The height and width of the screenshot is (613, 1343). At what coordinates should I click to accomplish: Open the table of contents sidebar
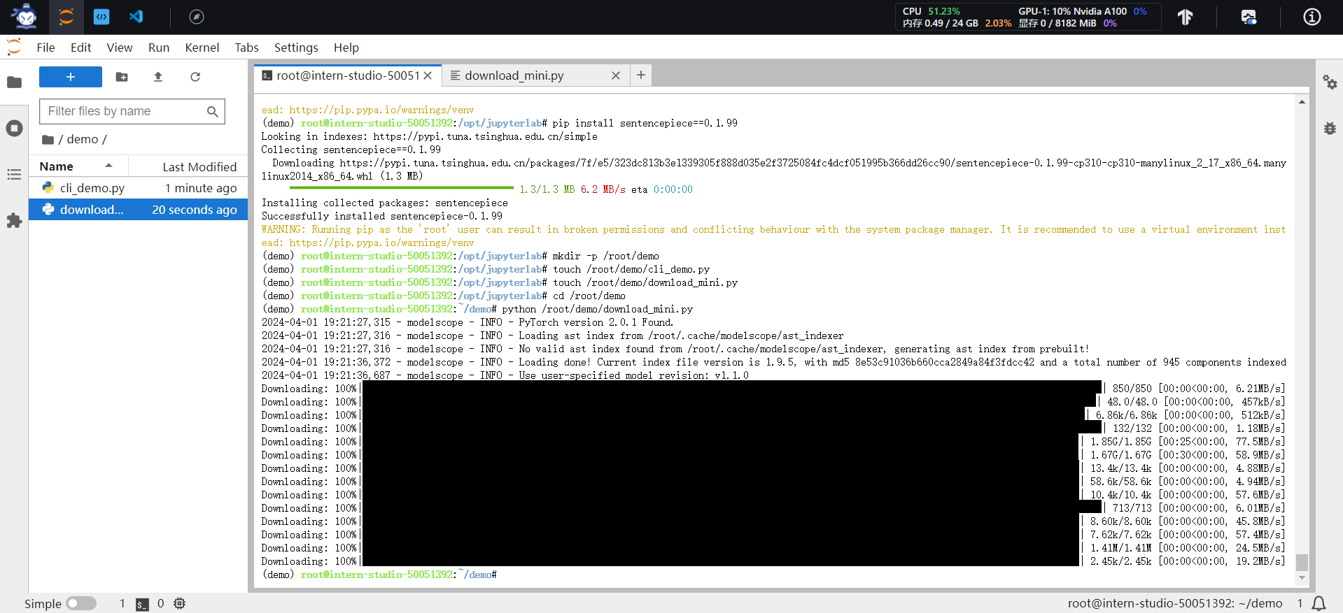pyautogui.click(x=14, y=174)
